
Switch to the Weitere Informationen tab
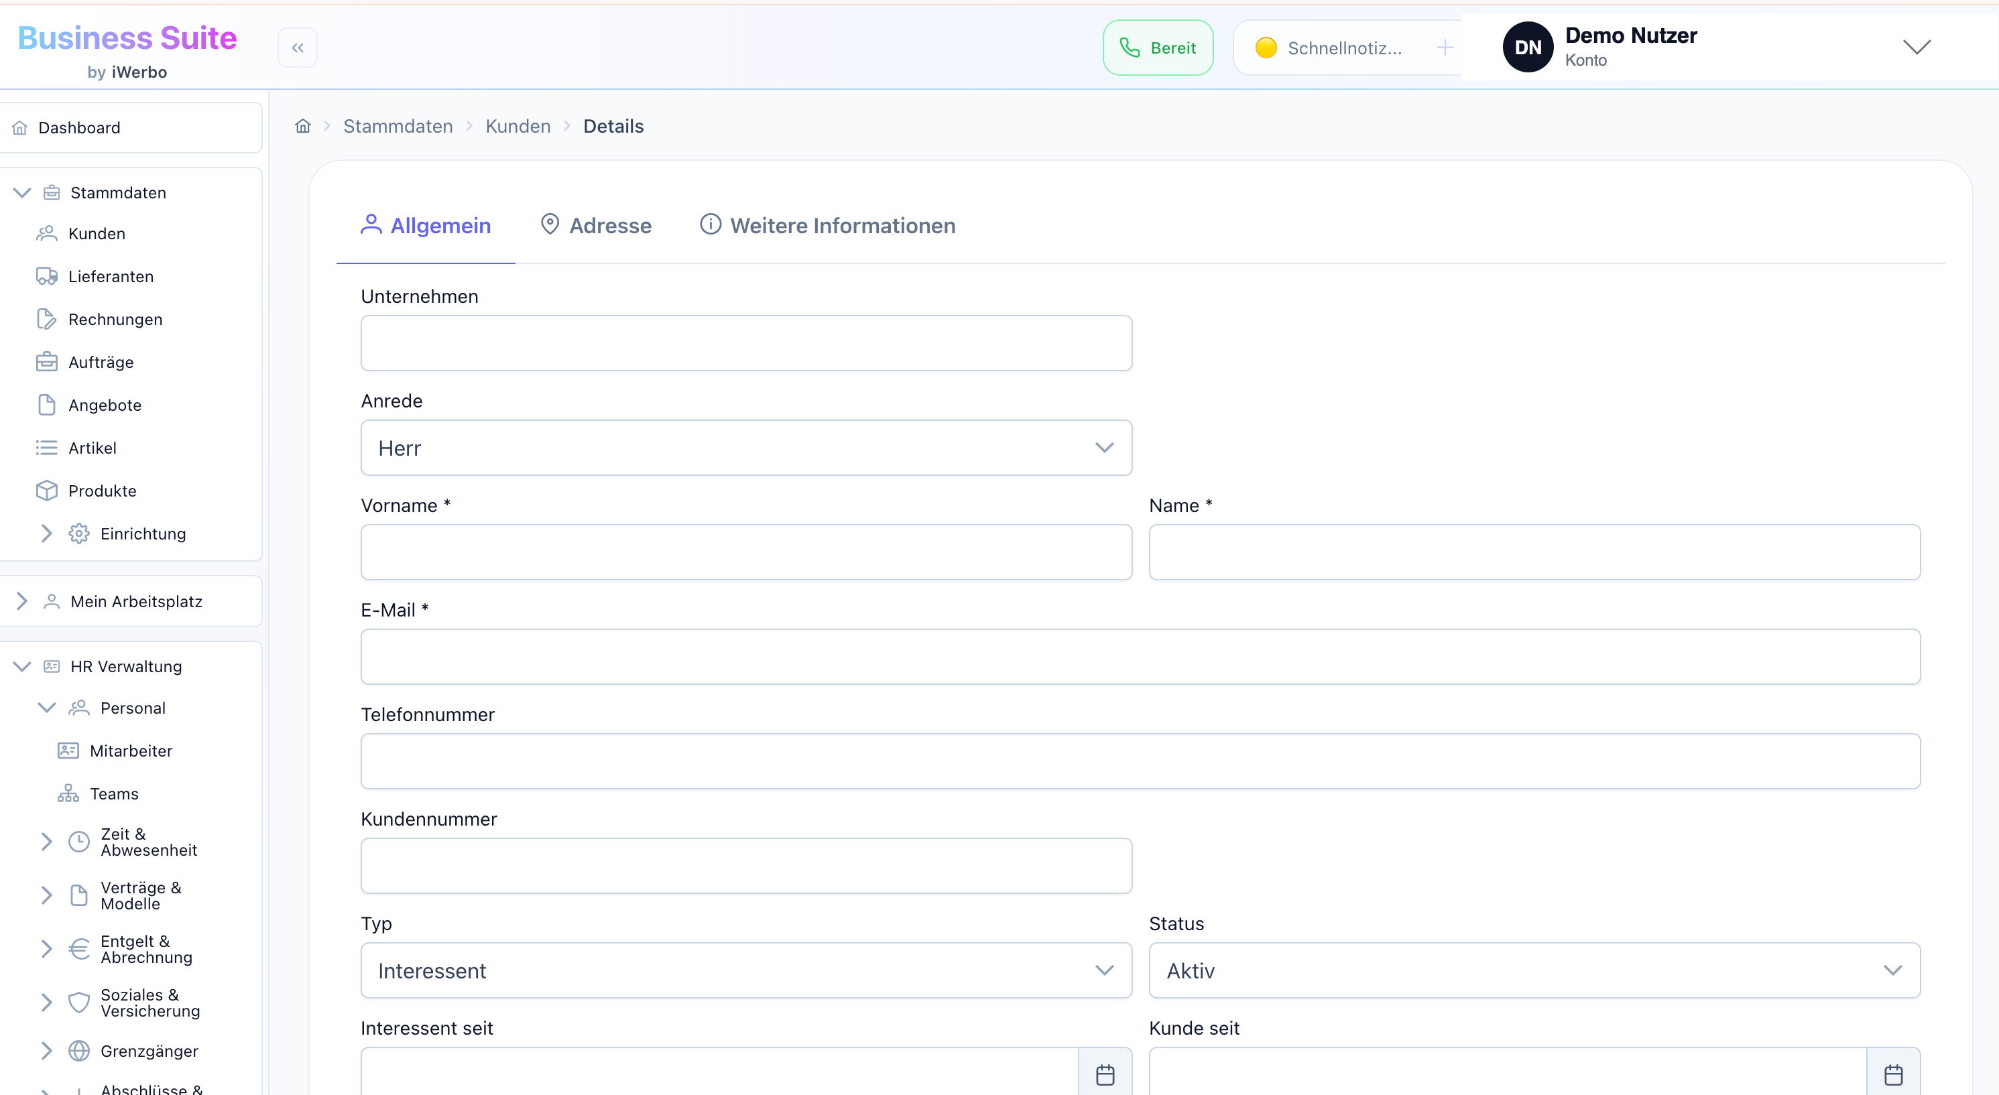click(827, 226)
